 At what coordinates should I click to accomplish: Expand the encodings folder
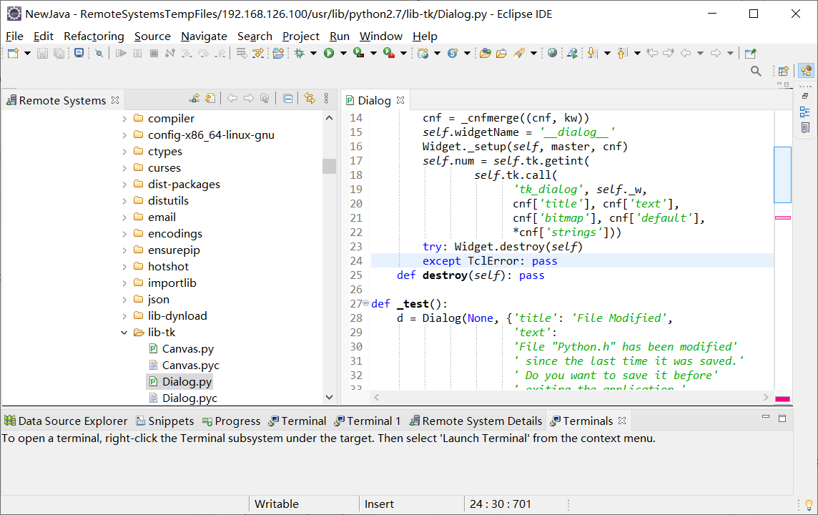coord(124,234)
